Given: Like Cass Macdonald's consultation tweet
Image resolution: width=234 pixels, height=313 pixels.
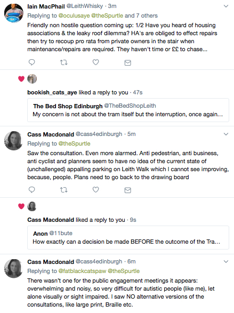Looking at the screenshot, I should (x=96, y=190).
